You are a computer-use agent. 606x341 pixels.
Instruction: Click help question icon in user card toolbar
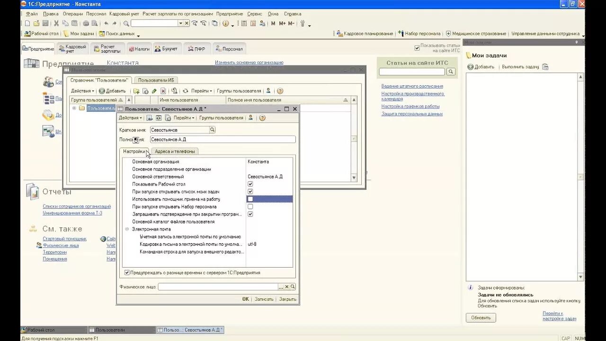[262, 118]
